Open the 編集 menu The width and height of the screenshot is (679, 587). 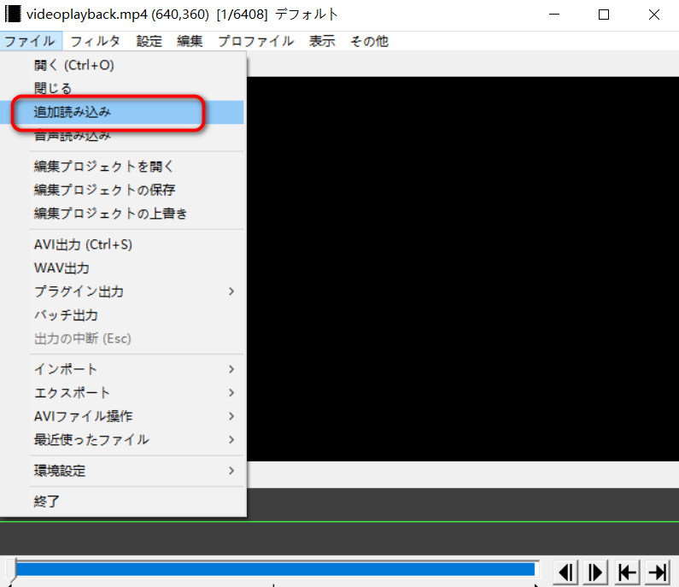point(190,41)
